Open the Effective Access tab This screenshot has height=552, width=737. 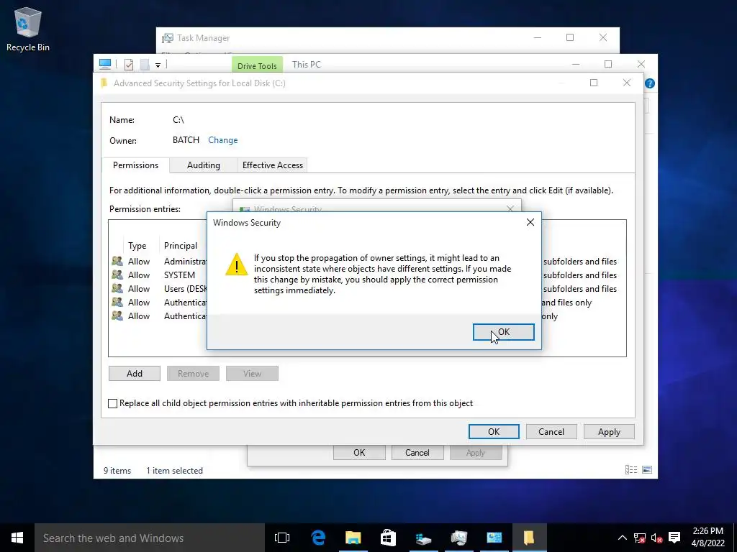click(273, 165)
